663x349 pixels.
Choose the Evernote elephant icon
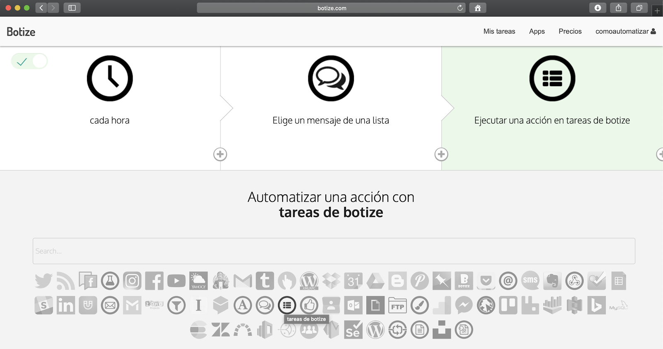click(552, 281)
